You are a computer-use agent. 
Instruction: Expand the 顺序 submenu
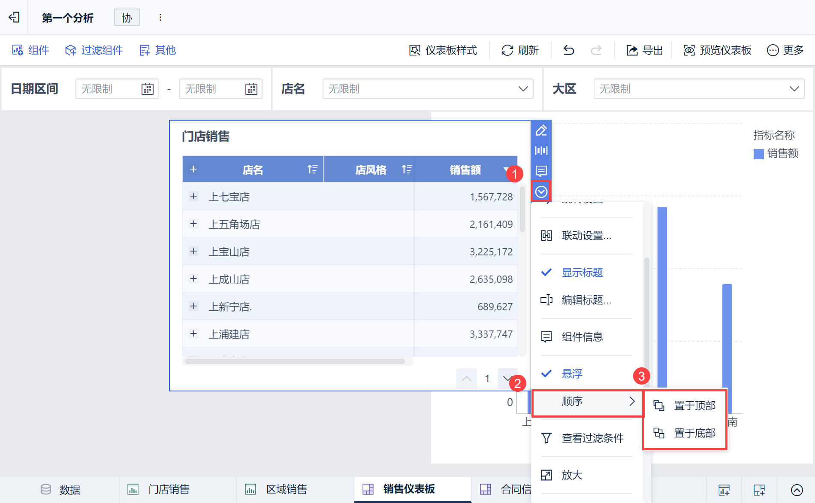[587, 402]
